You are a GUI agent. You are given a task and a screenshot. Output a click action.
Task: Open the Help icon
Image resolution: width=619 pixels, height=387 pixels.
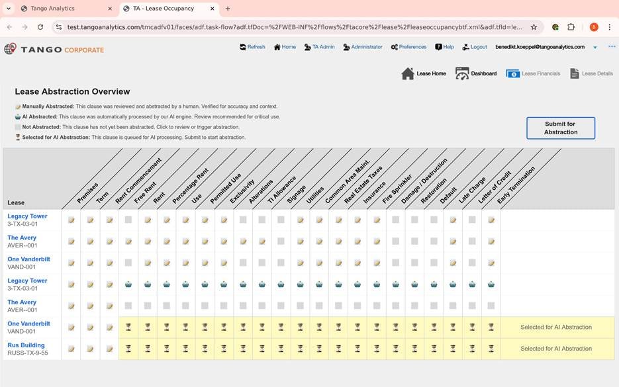[444, 47]
